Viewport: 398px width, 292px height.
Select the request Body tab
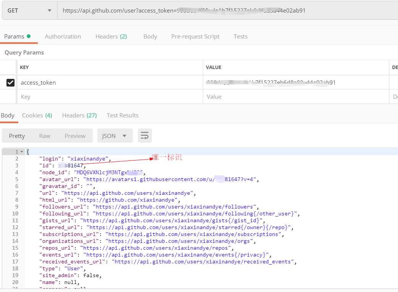coord(150,37)
